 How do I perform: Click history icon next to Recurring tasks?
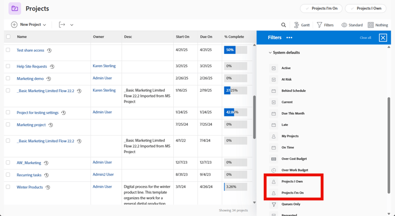pyautogui.click(x=46, y=175)
